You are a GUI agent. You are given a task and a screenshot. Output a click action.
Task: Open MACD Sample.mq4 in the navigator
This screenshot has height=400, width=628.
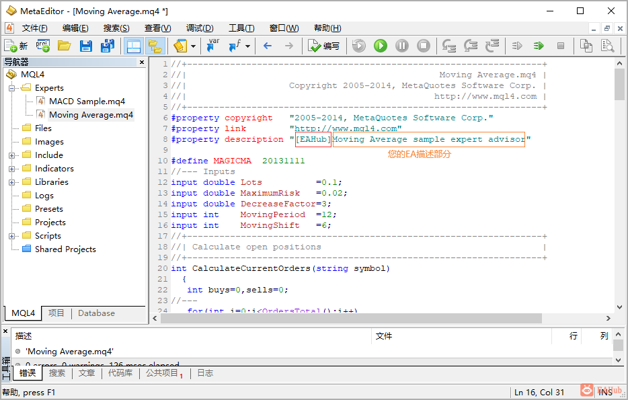[x=87, y=102]
